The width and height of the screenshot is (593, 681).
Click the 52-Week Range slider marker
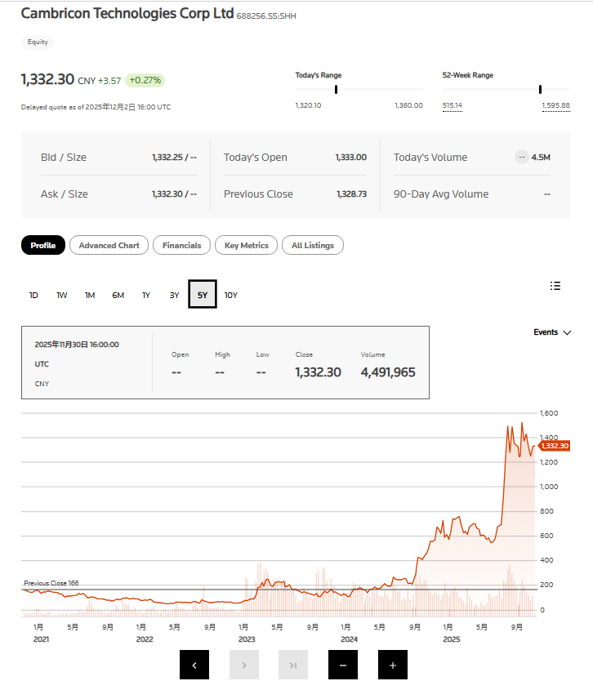pos(540,90)
